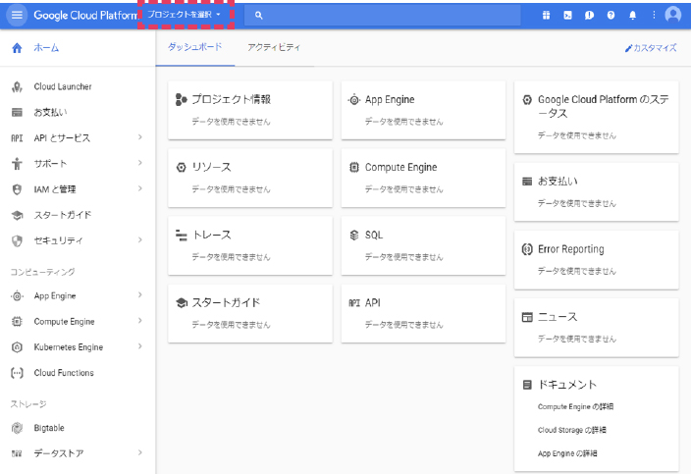Open the Compute Engine の詳細 link
This screenshot has width=691, height=474.
point(576,406)
